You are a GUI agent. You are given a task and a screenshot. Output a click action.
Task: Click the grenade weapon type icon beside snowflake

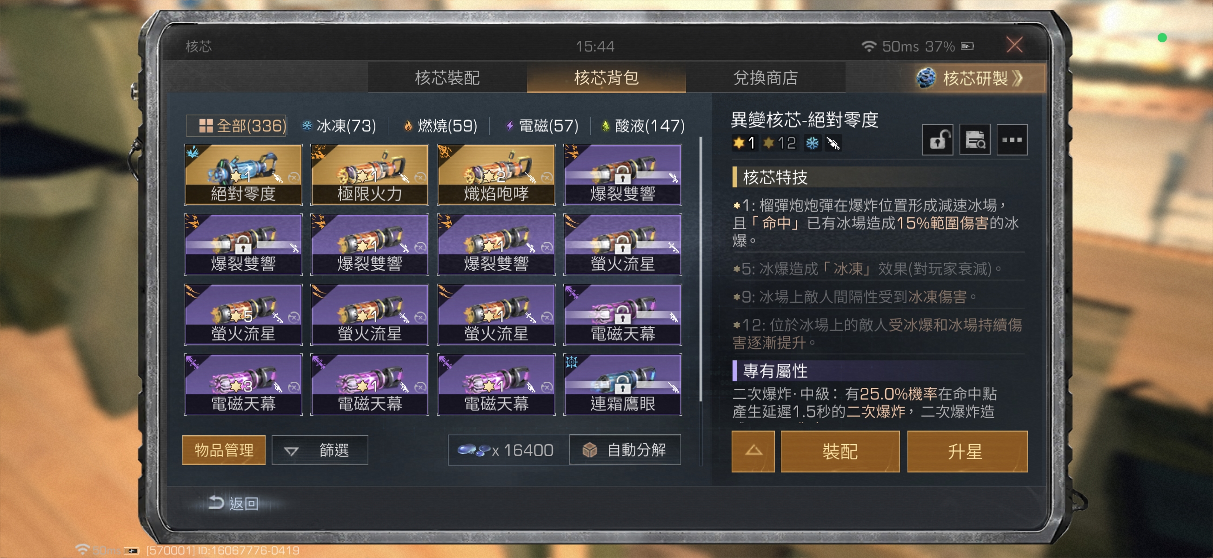833,143
